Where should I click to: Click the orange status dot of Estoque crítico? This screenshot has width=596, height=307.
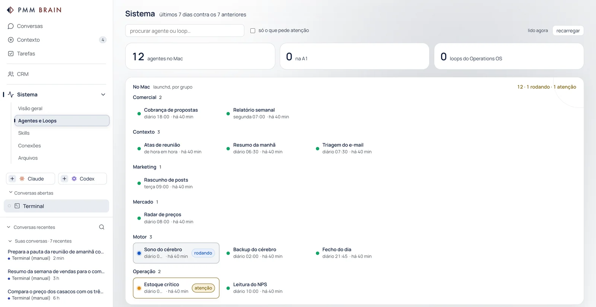click(139, 288)
